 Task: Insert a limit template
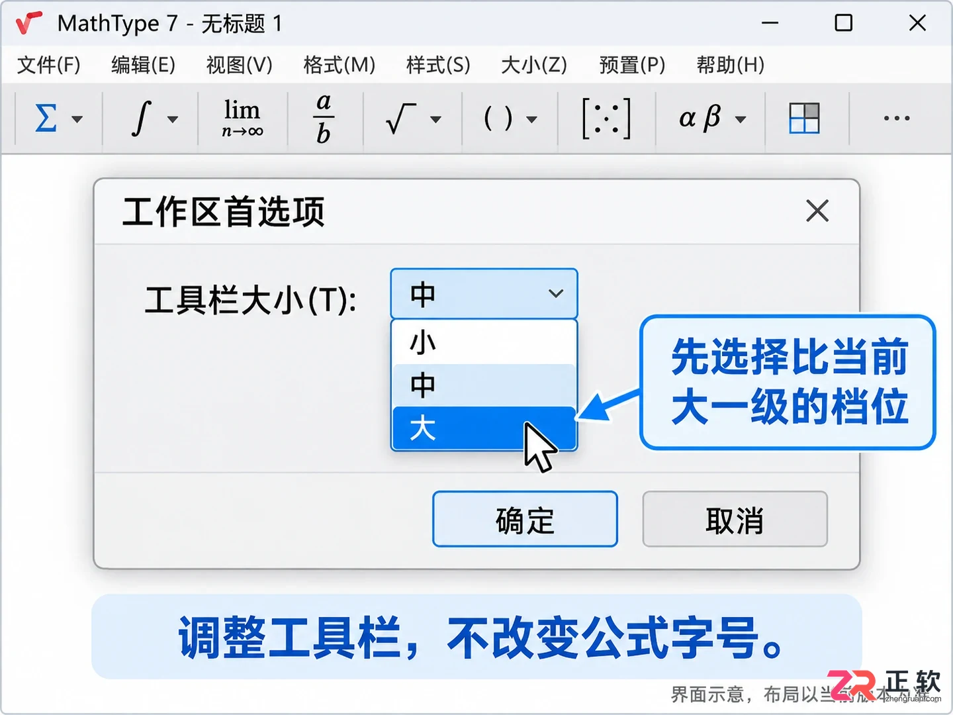coord(242,118)
